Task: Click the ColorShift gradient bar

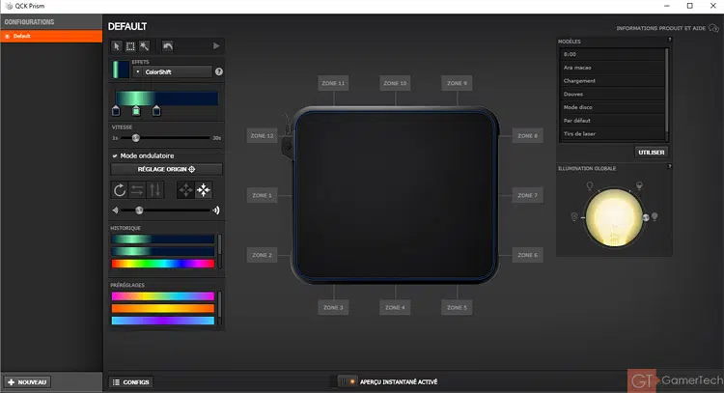Action: pyautogui.click(x=167, y=98)
